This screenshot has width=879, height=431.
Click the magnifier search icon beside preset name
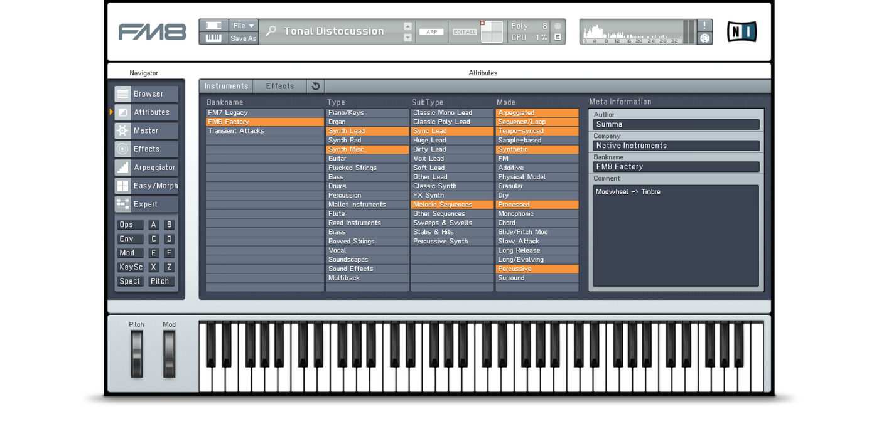[x=271, y=31]
